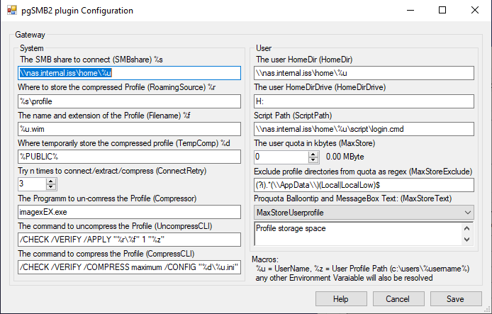Click the Cancel button

coord(398,299)
